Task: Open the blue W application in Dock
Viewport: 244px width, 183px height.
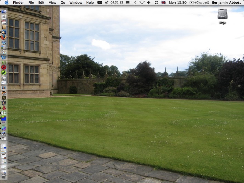Action: (3, 57)
